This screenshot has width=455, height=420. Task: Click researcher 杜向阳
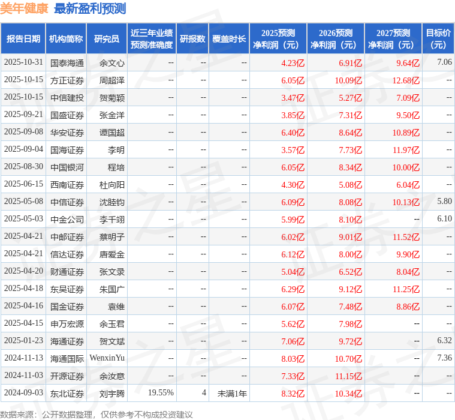112,185
